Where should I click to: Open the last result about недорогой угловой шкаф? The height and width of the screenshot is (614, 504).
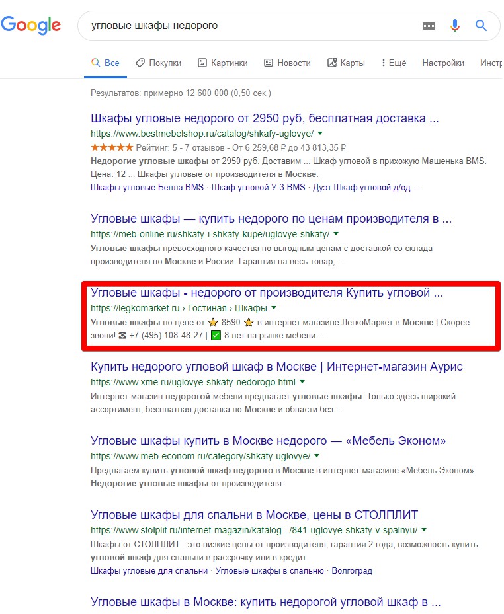(x=266, y=602)
